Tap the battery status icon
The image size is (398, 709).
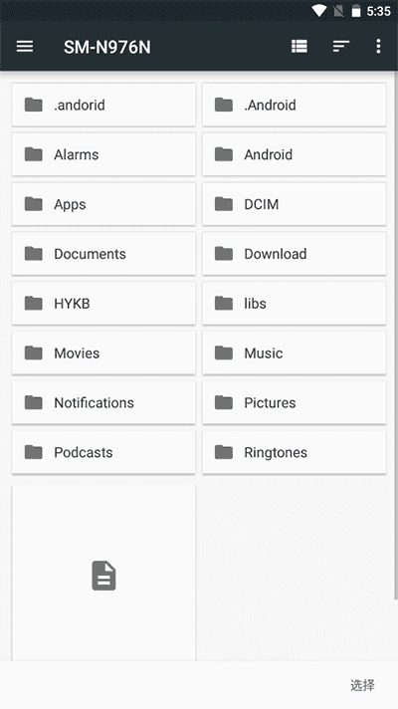click(x=356, y=11)
